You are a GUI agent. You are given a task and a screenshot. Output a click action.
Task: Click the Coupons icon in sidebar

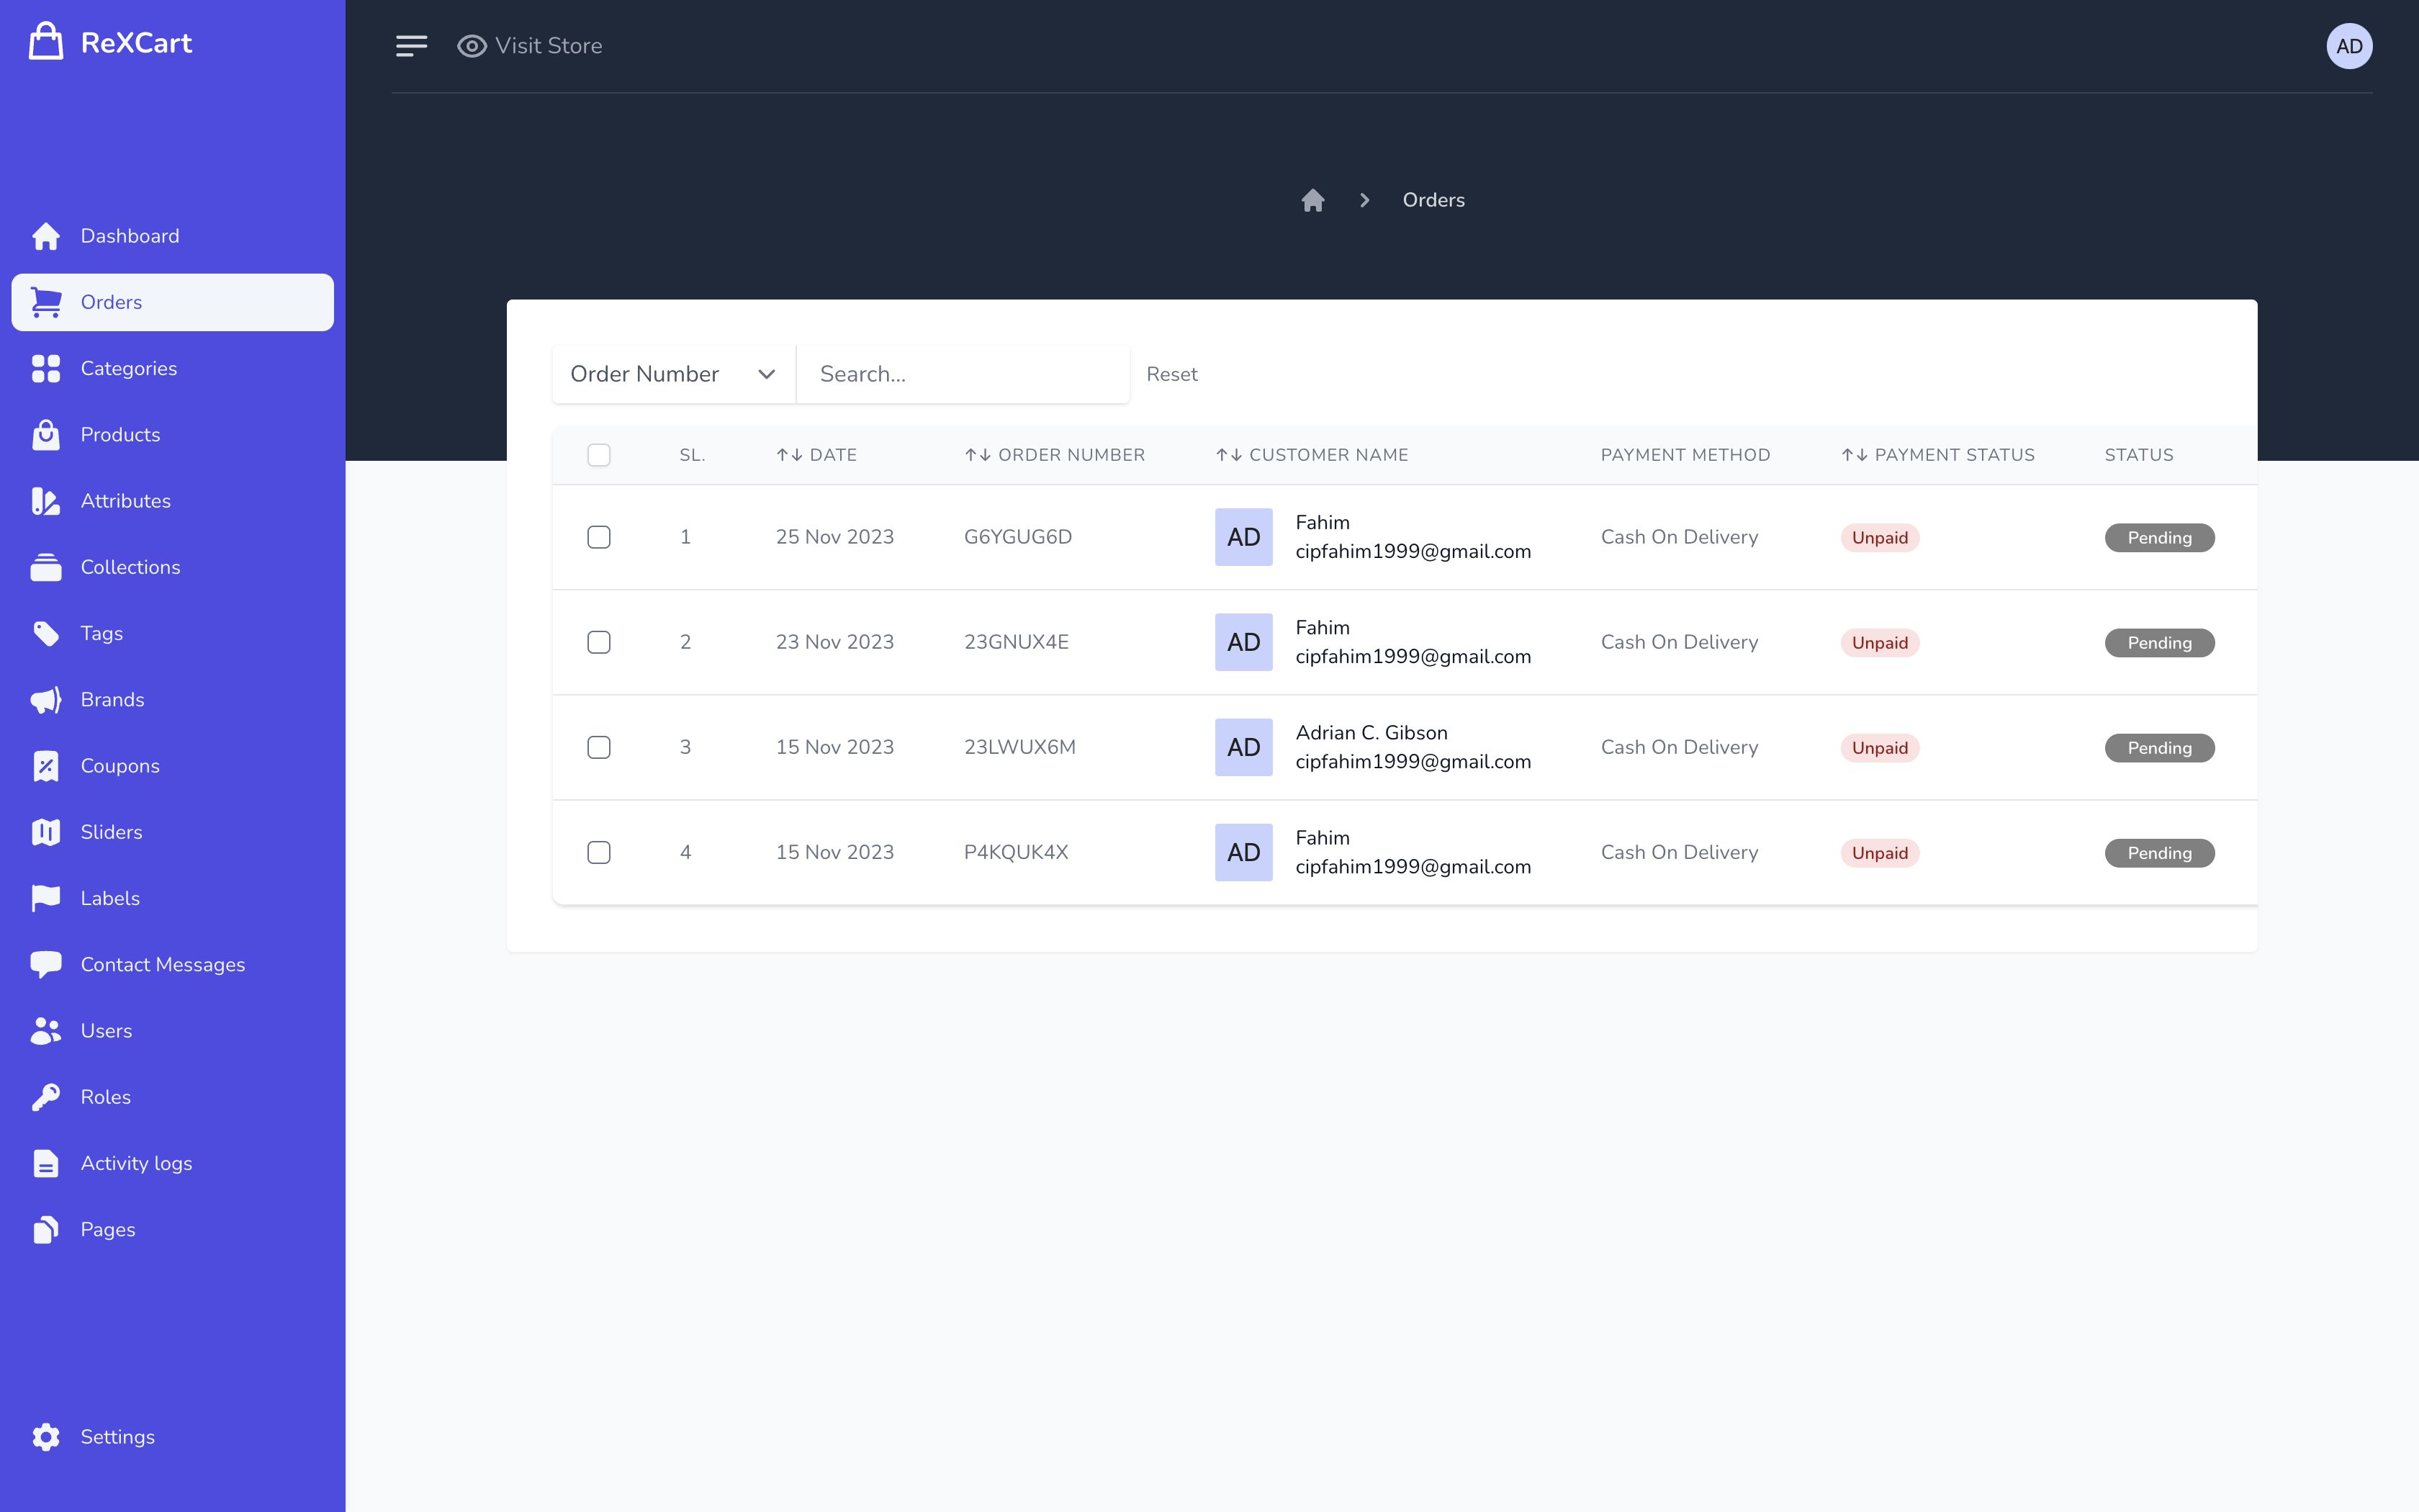(46, 766)
